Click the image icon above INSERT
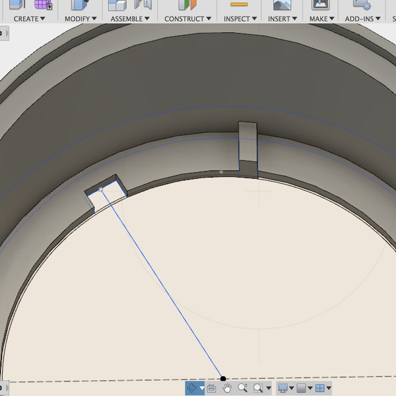396x396 pixels. coord(282,5)
